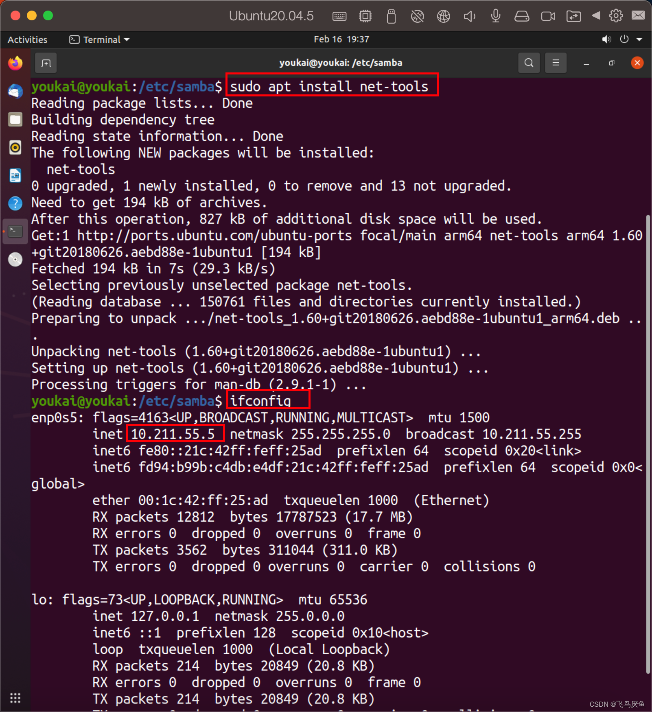Click the ether MAC address 00:1c:42:ff:25:ad
The image size is (652, 712).
[x=203, y=500]
